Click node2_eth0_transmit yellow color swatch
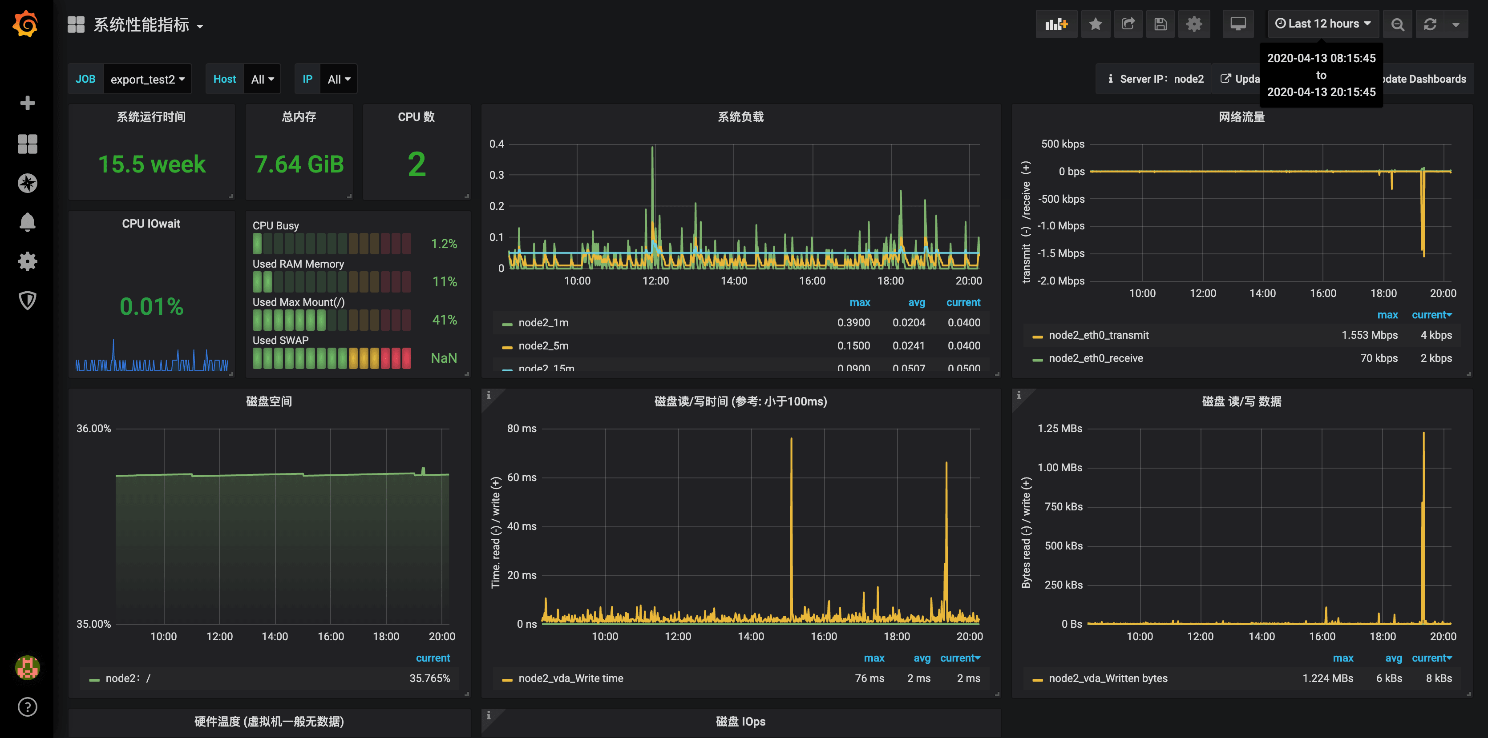Screen dimensions: 1488x738 pyautogui.click(x=1037, y=337)
